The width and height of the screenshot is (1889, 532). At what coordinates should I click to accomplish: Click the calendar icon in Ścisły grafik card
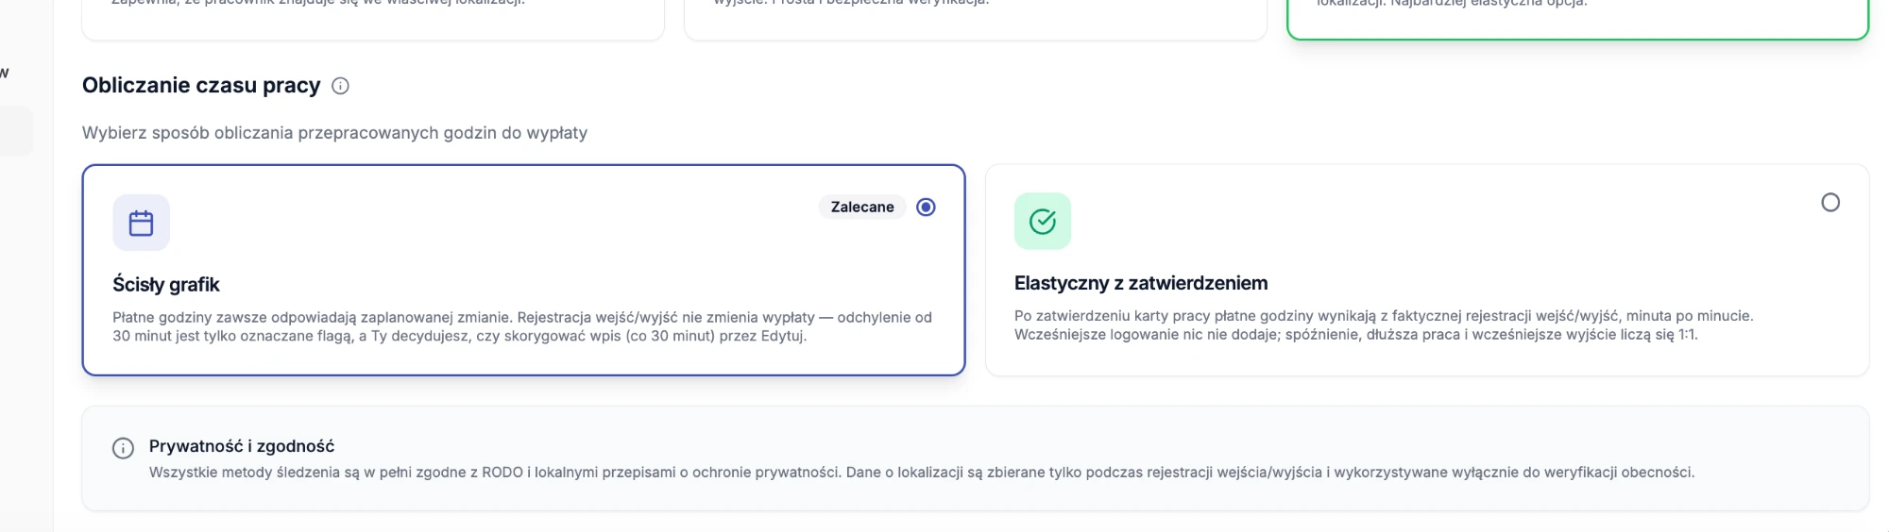142,223
